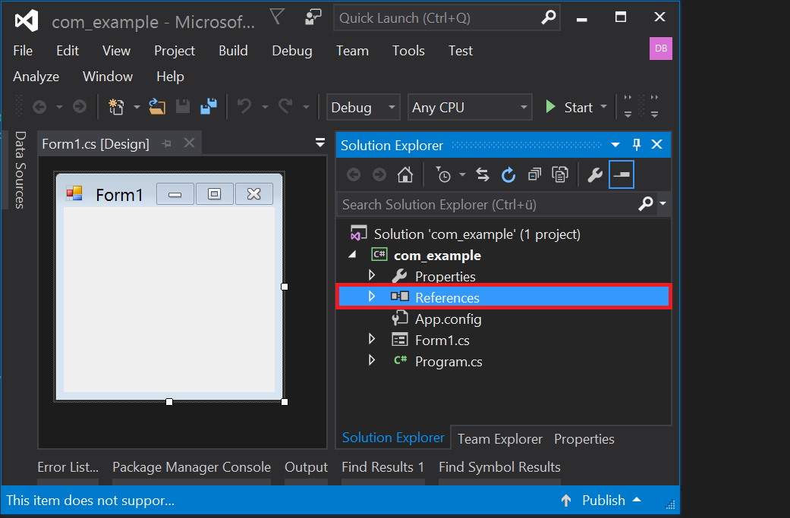Open Properties wrench icon in Solution Explorer toolbar
This screenshot has width=790, height=518.
(x=595, y=175)
